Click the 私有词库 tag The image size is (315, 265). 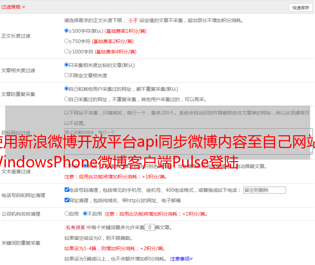pos(76,227)
